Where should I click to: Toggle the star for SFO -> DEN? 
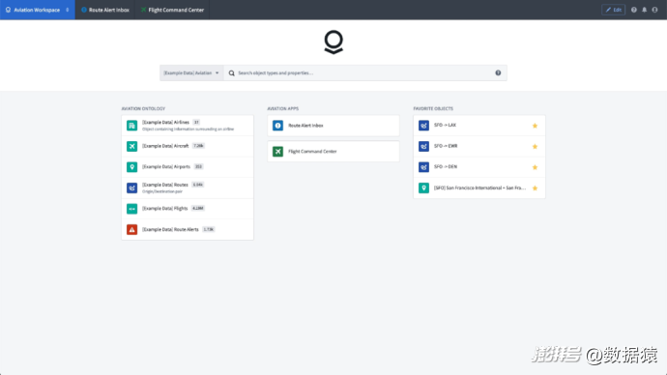(536, 167)
